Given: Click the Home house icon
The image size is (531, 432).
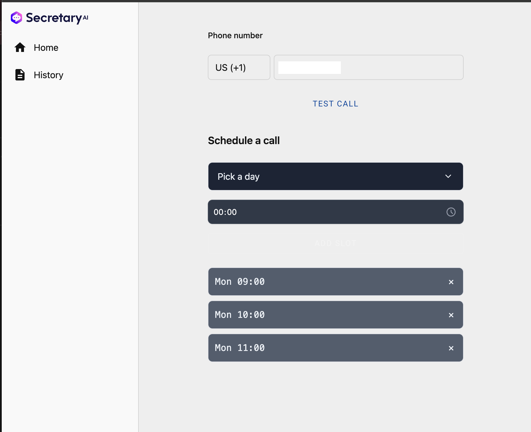Looking at the screenshot, I should coord(20,47).
